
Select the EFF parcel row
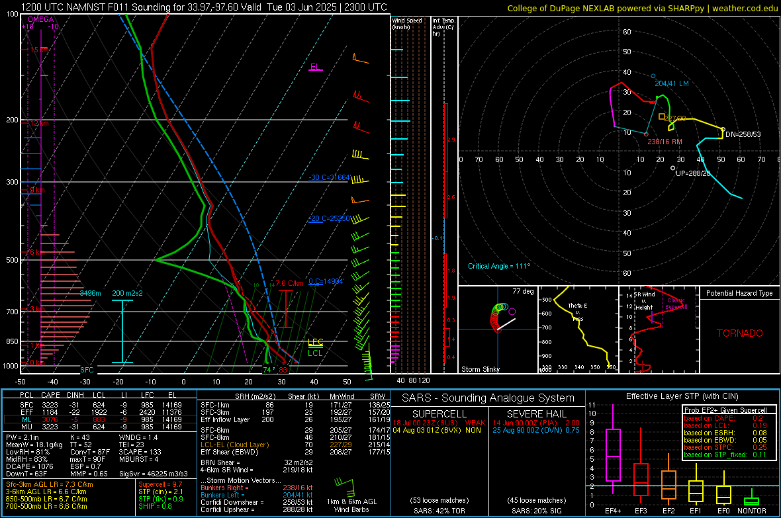coord(101,412)
